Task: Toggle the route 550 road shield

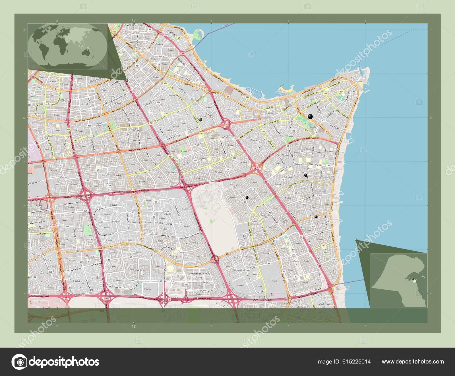Action: point(114,32)
